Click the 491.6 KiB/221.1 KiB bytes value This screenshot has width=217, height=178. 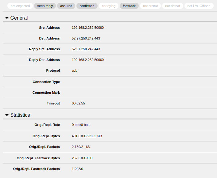point(87,136)
